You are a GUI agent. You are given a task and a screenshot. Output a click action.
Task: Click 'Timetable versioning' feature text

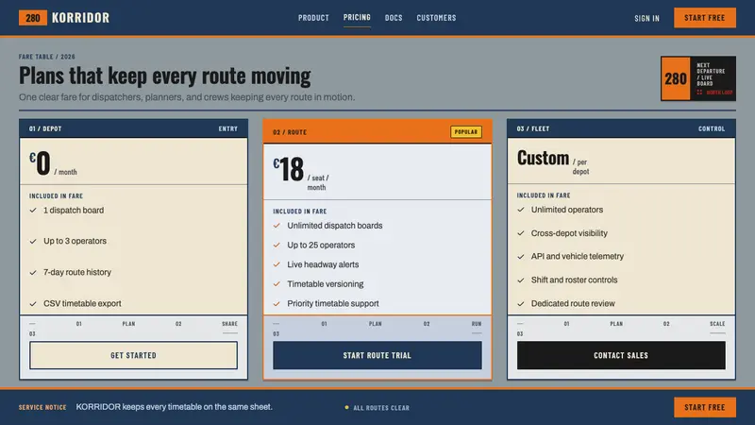(x=325, y=284)
